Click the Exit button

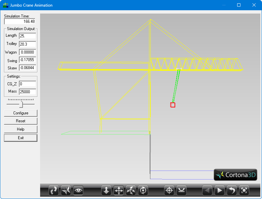pos(21,138)
